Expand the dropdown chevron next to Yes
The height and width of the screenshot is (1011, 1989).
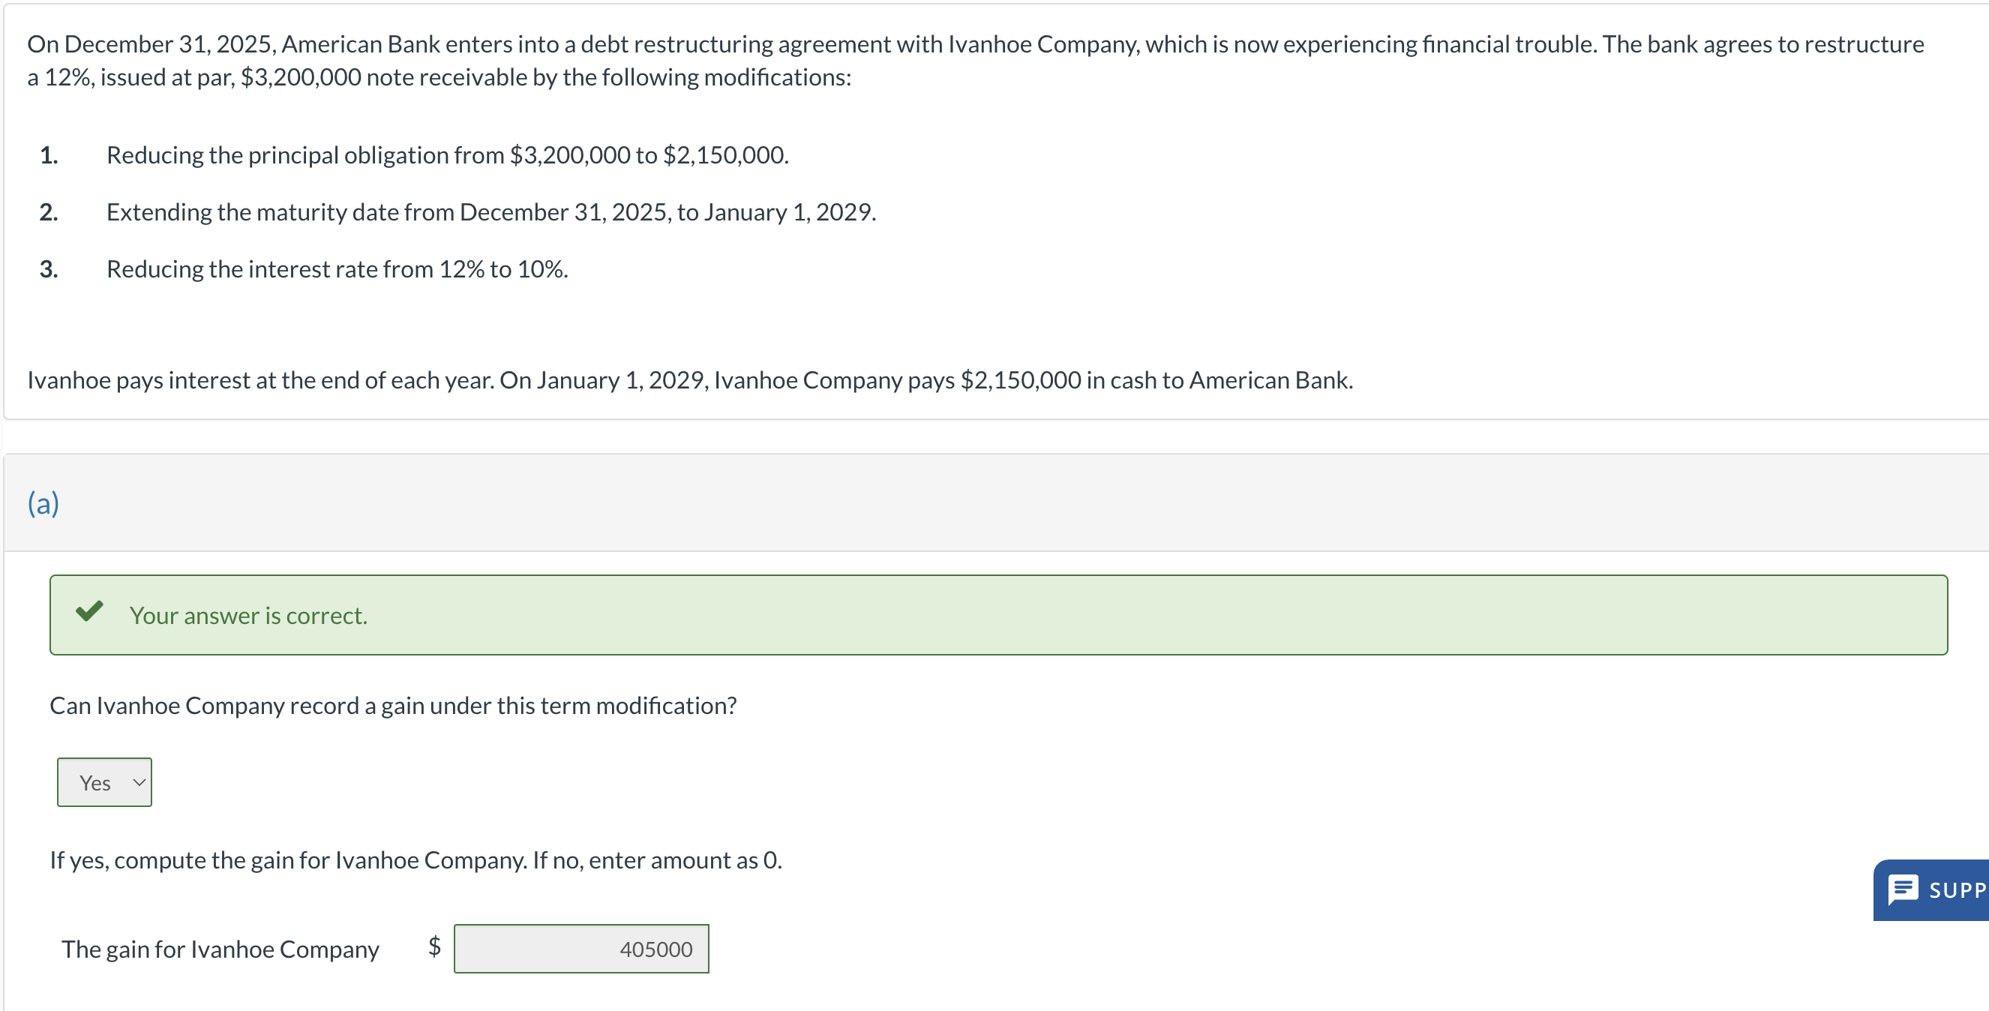(139, 782)
